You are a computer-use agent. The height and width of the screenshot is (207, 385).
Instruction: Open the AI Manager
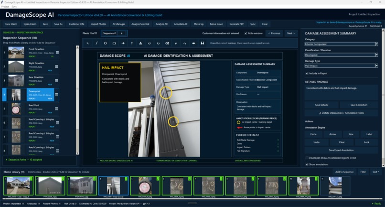pyautogui.click(x=119, y=24)
